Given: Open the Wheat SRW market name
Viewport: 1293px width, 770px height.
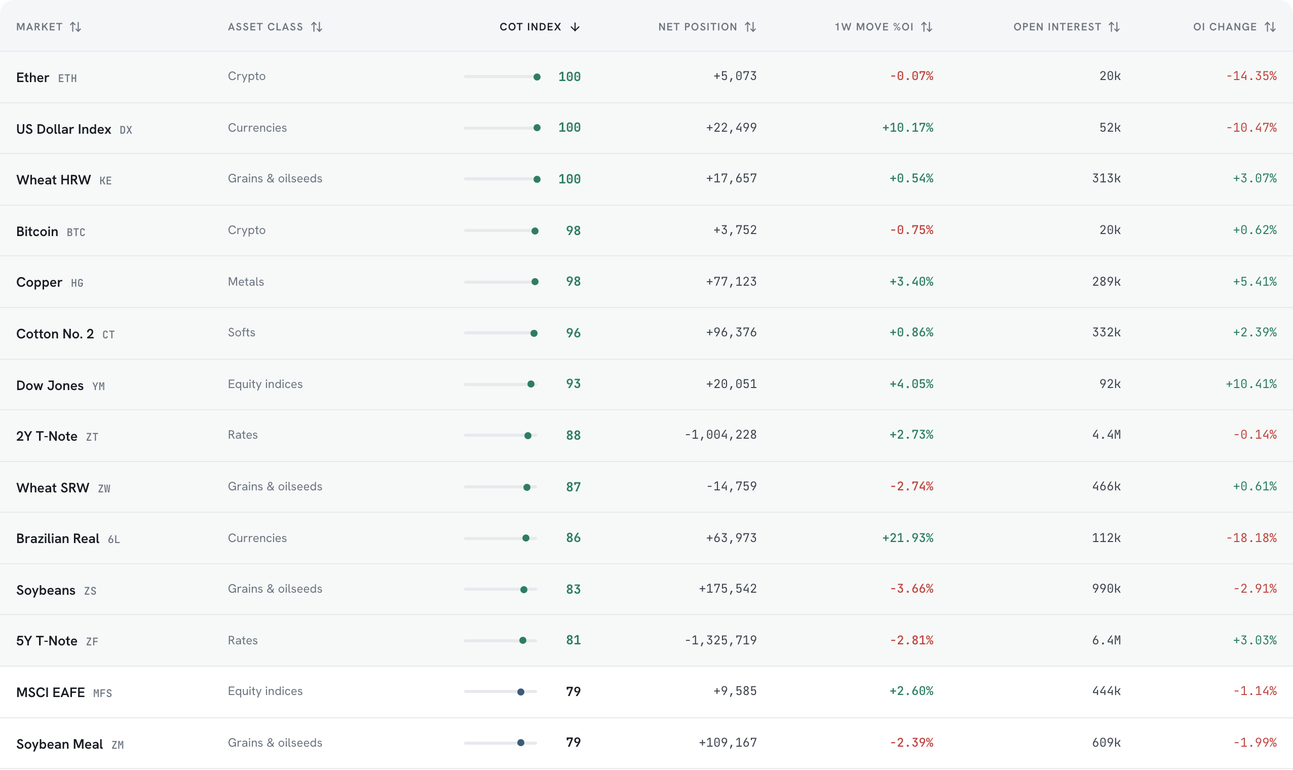Looking at the screenshot, I should pyautogui.click(x=53, y=488).
